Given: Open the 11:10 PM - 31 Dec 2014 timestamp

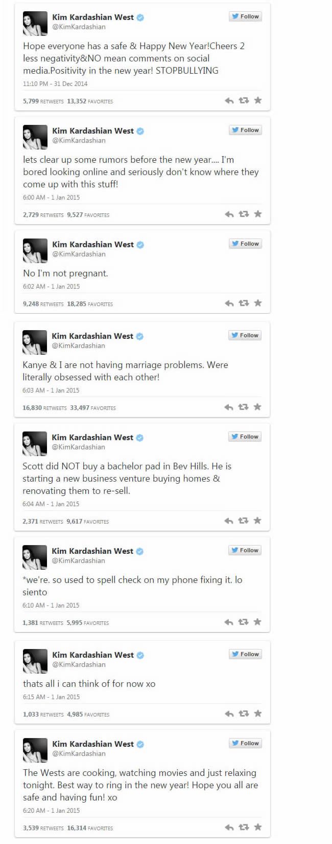Looking at the screenshot, I should (55, 83).
